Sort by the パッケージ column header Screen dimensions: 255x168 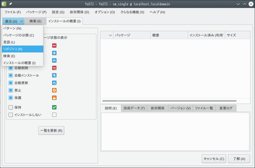pyautogui.click(x=132, y=35)
